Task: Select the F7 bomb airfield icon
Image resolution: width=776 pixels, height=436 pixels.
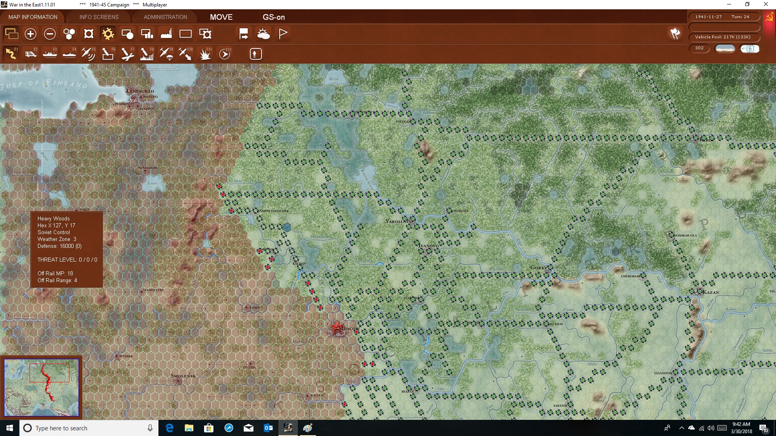Action: (127, 54)
